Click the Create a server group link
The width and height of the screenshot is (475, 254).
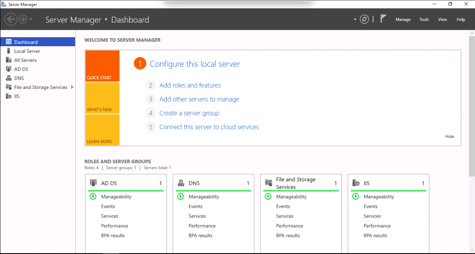click(189, 113)
